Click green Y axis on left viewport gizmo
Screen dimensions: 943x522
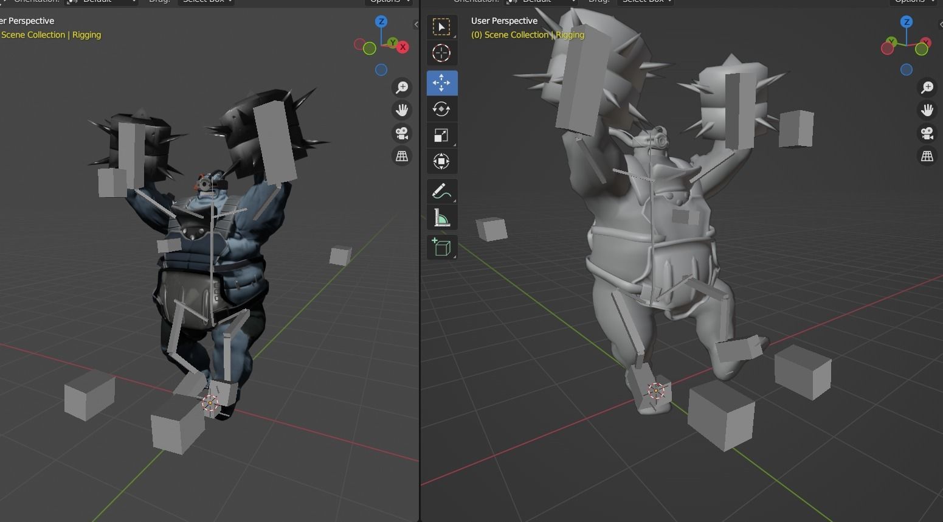[393, 43]
